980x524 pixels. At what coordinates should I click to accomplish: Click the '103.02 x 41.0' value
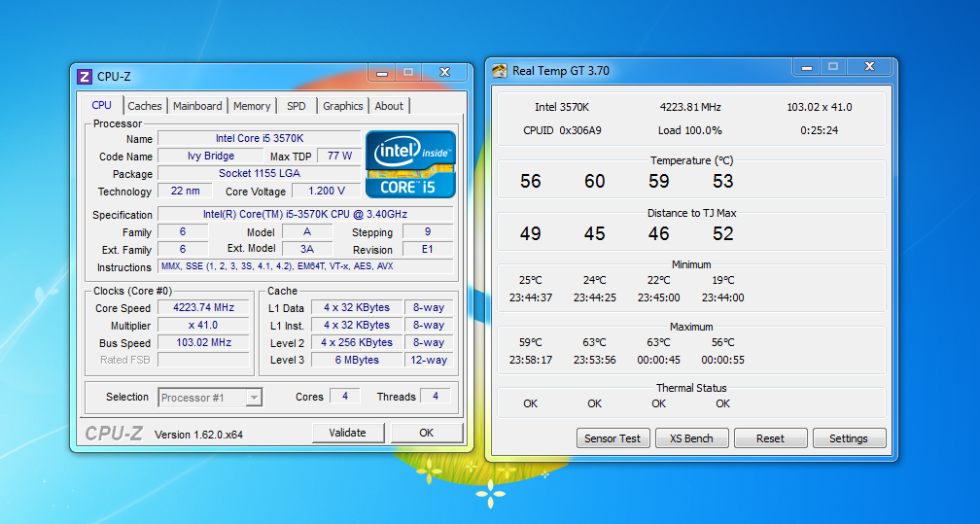tap(820, 107)
